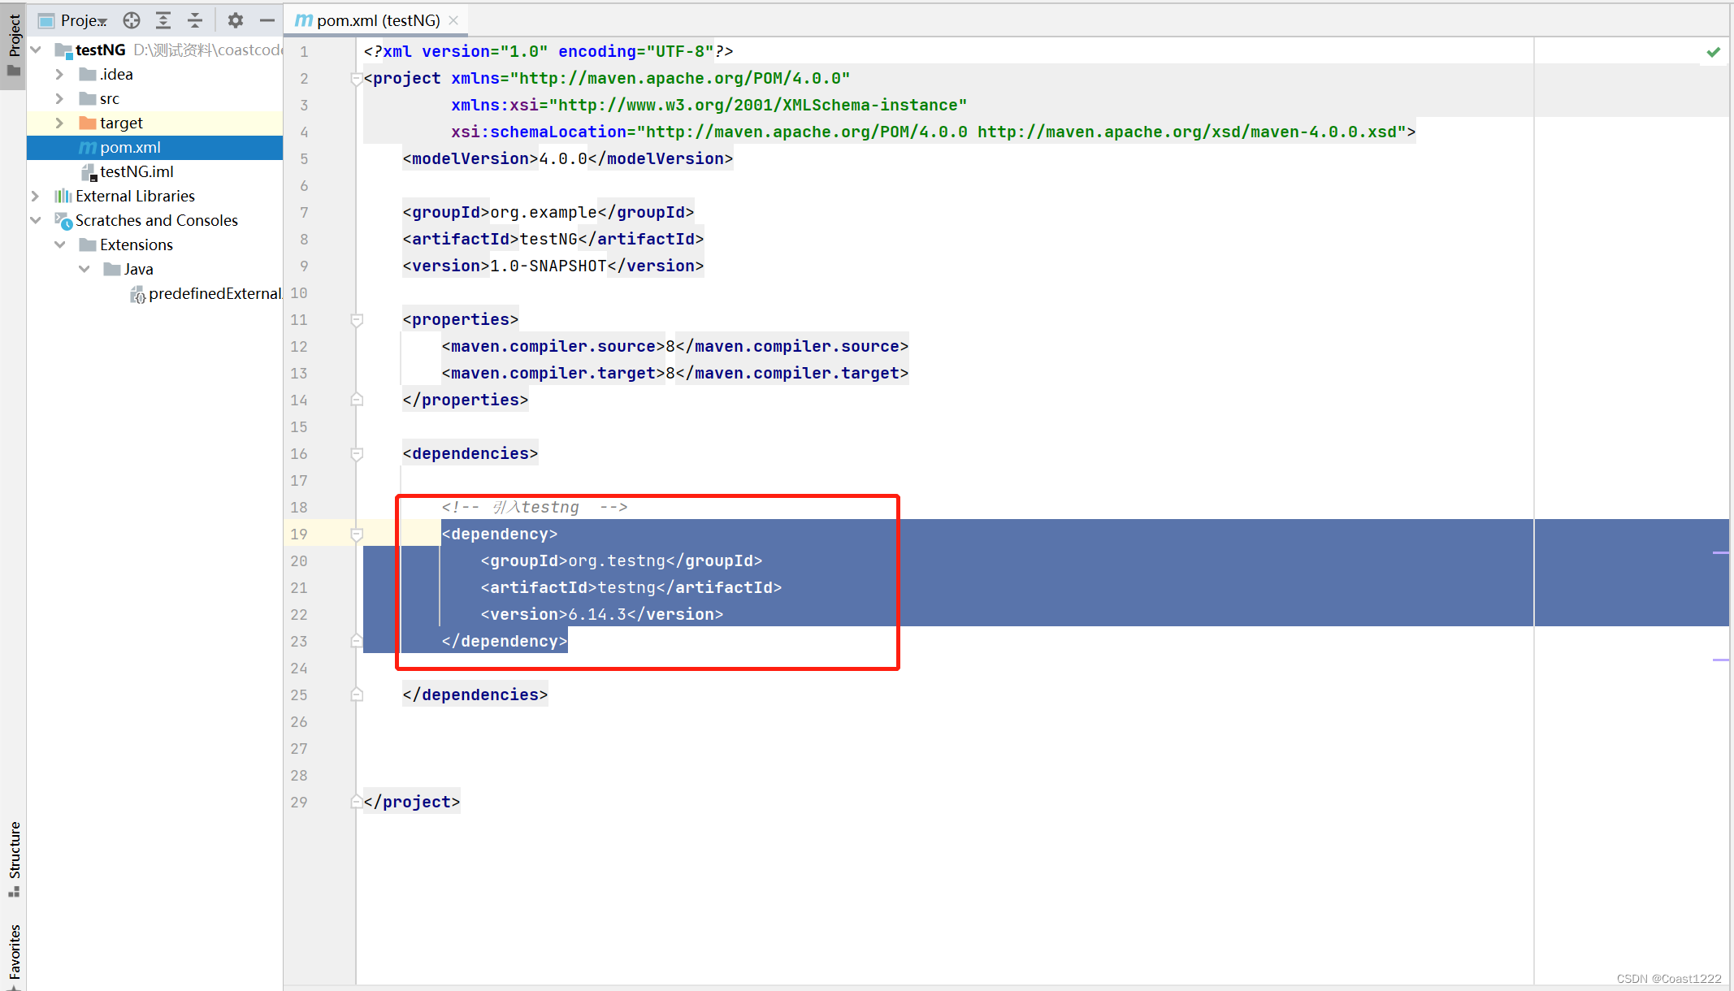Click the locate/select opened file icon
The width and height of the screenshot is (1734, 991).
[132, 20]
